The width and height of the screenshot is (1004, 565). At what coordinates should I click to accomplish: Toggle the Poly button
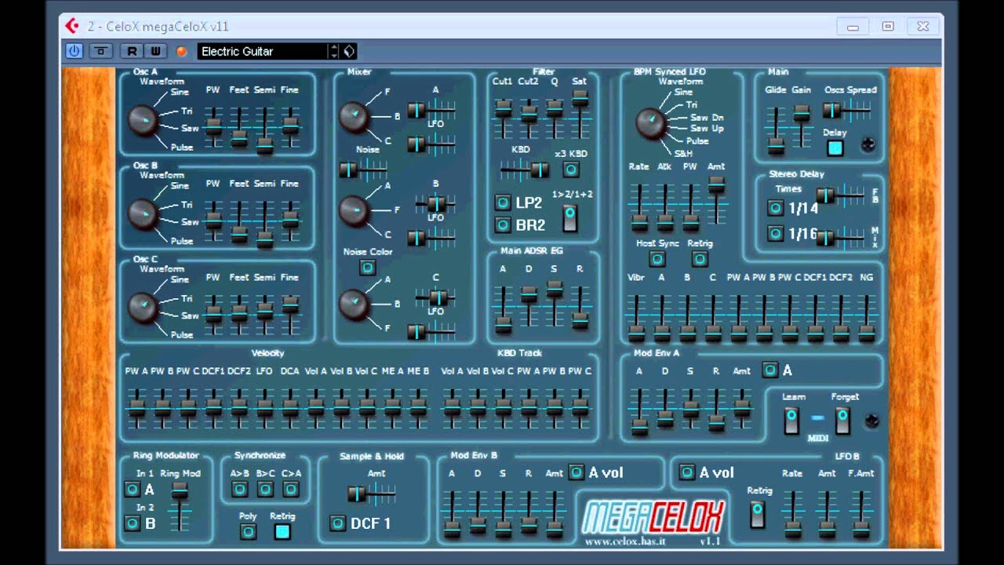click(x=248, y=531)
